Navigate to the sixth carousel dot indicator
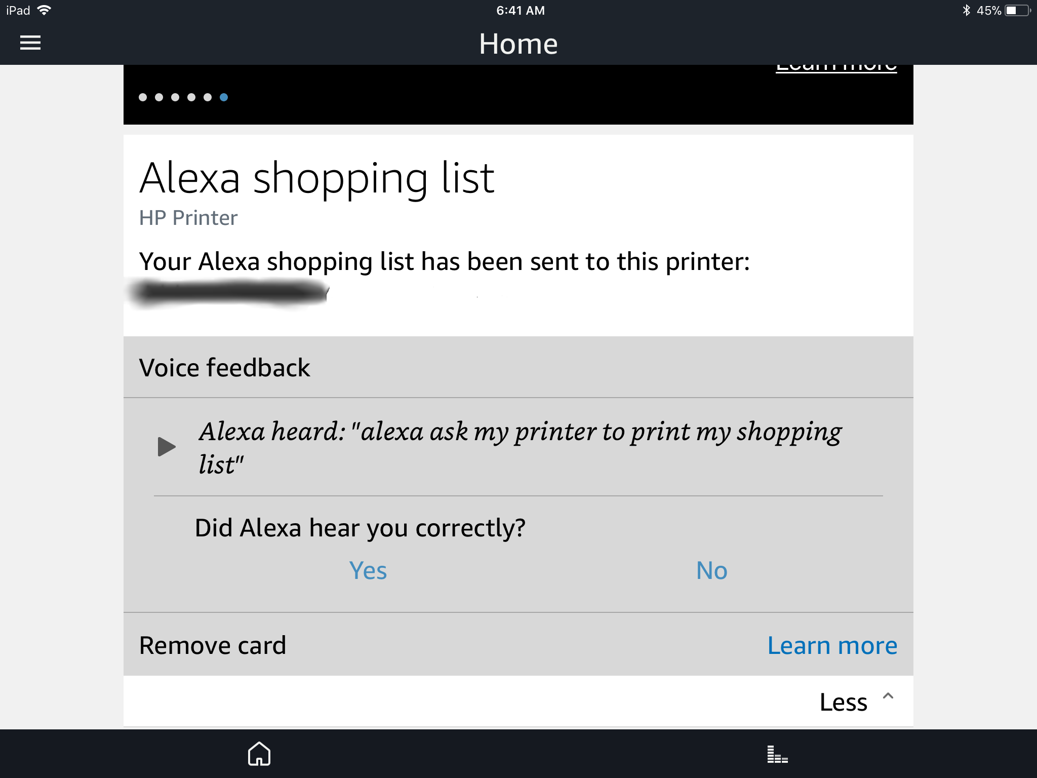Viewport: 1037px width, 778px height. [224, 96]
